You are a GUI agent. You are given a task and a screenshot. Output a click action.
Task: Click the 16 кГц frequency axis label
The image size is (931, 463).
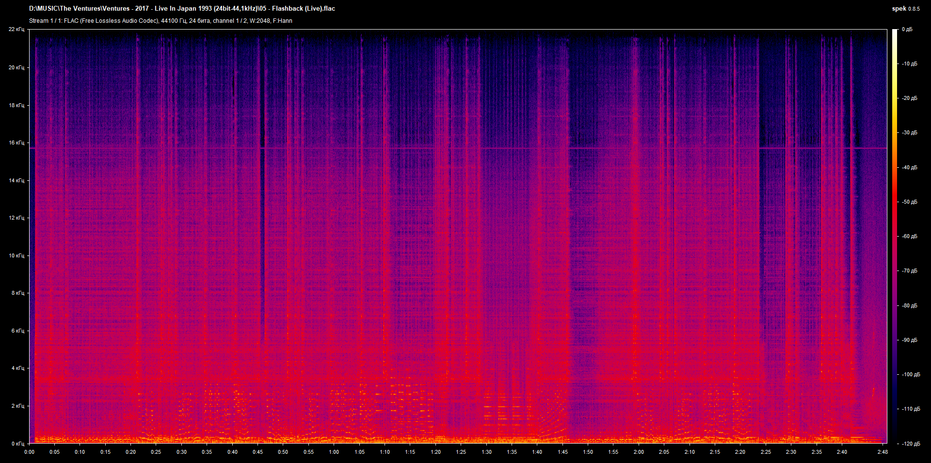coord(17,143)
